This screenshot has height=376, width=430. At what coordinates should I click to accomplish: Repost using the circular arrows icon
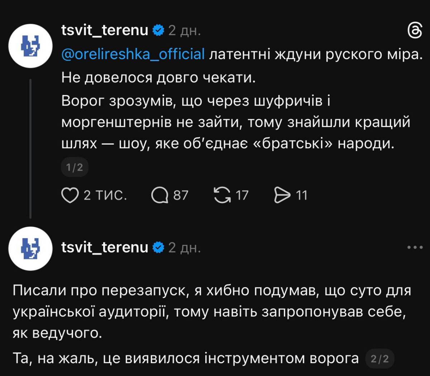[222, 196]
